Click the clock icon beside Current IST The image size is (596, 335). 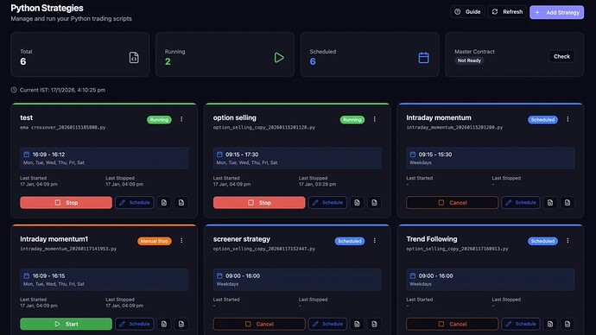pyautogui.click(x=14, y=90)
